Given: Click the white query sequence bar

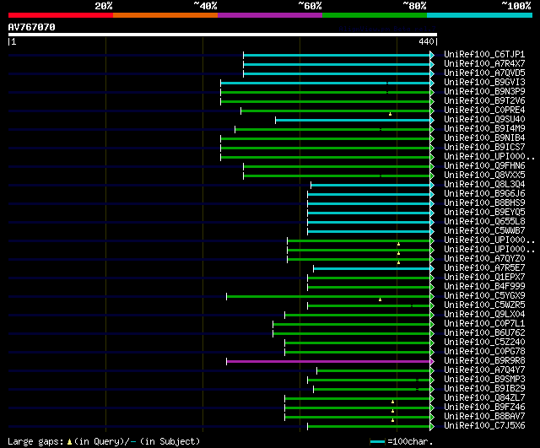Looking at the screenshot, I should [x=223, y=35].
